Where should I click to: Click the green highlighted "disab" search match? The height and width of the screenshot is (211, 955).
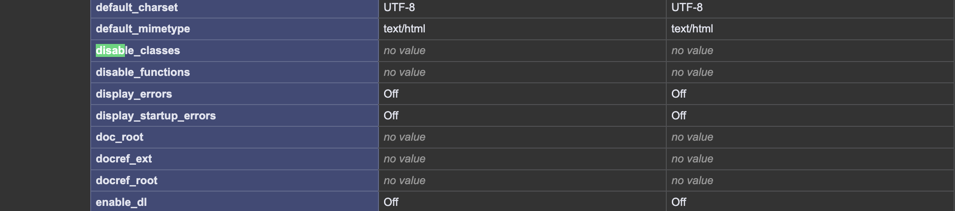pyautogui.click(x=110, y=50)
